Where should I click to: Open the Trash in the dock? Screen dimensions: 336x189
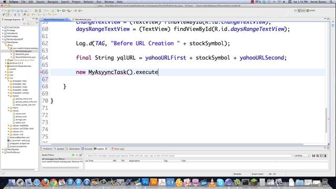tap(325, 182)
